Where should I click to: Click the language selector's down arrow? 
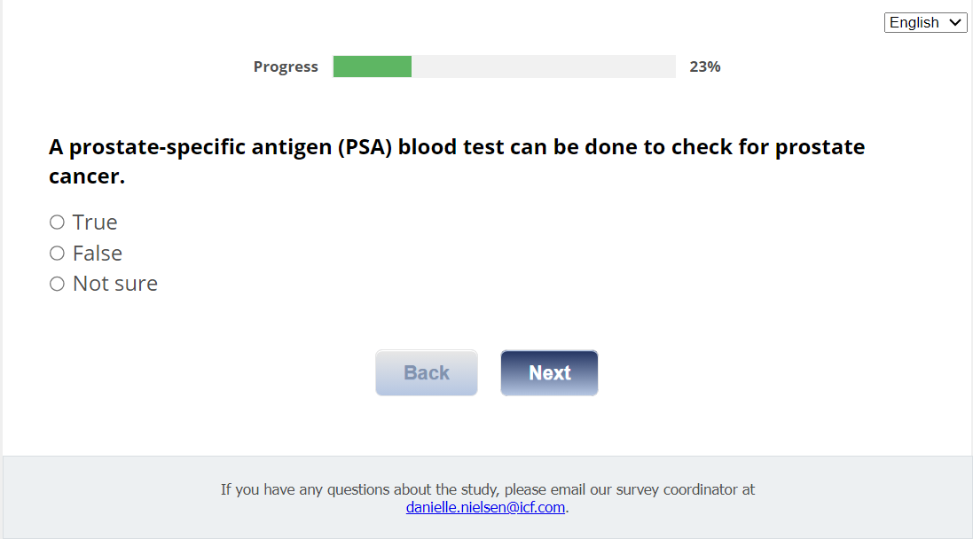[955, 23]
